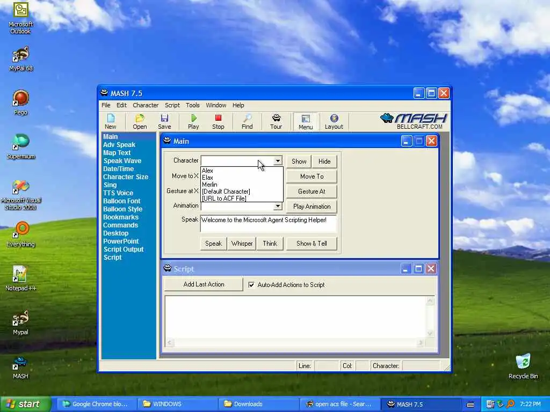Click the Whisper button

click(x=242, y=243)
